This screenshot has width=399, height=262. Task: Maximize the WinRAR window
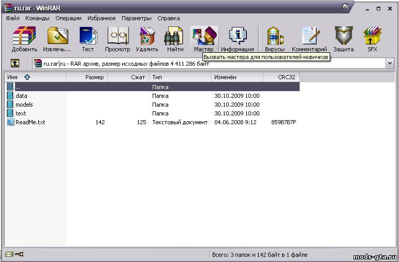(x=379, y=9)
